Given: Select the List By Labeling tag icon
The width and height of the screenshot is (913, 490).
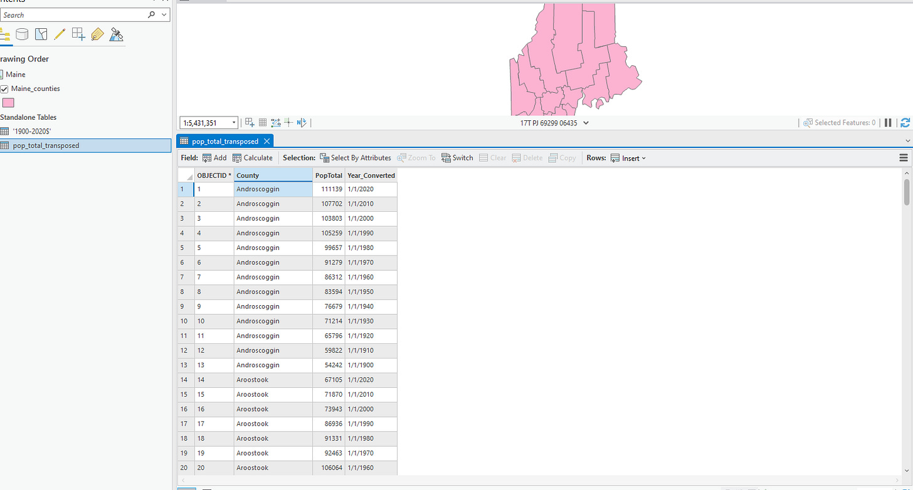Looking at the screenshot, I should tap(97, 34).
